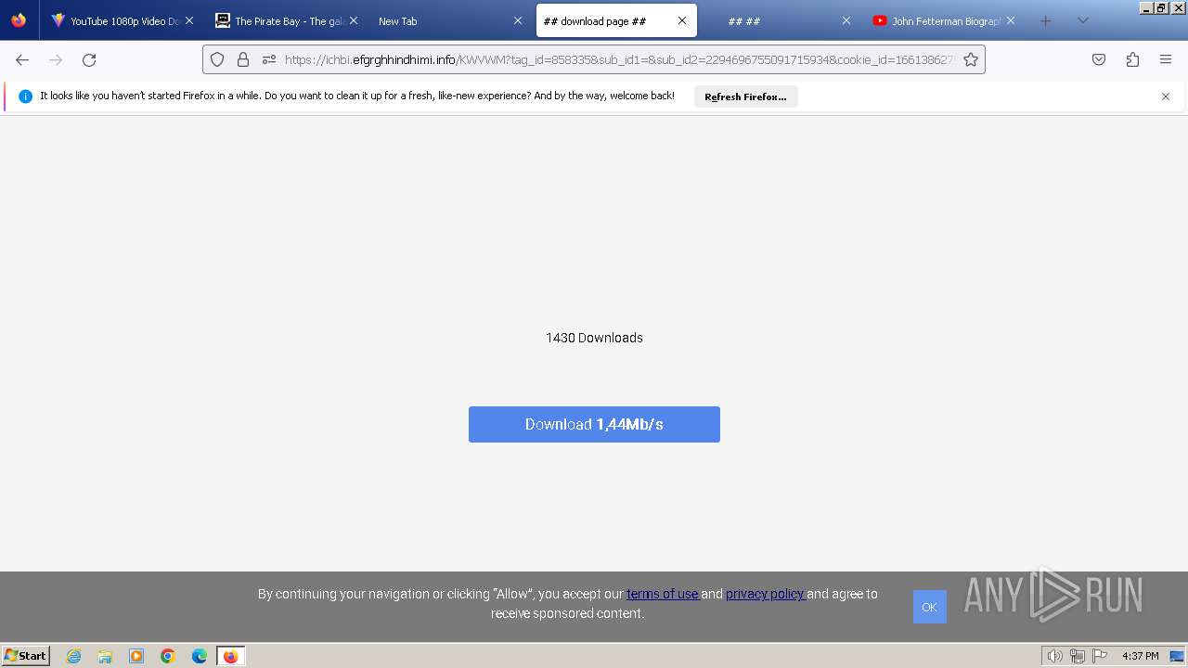This screenshot has height=668, width=1188.
Task: Open a new tab with plus button
Action: (1046, 20)
